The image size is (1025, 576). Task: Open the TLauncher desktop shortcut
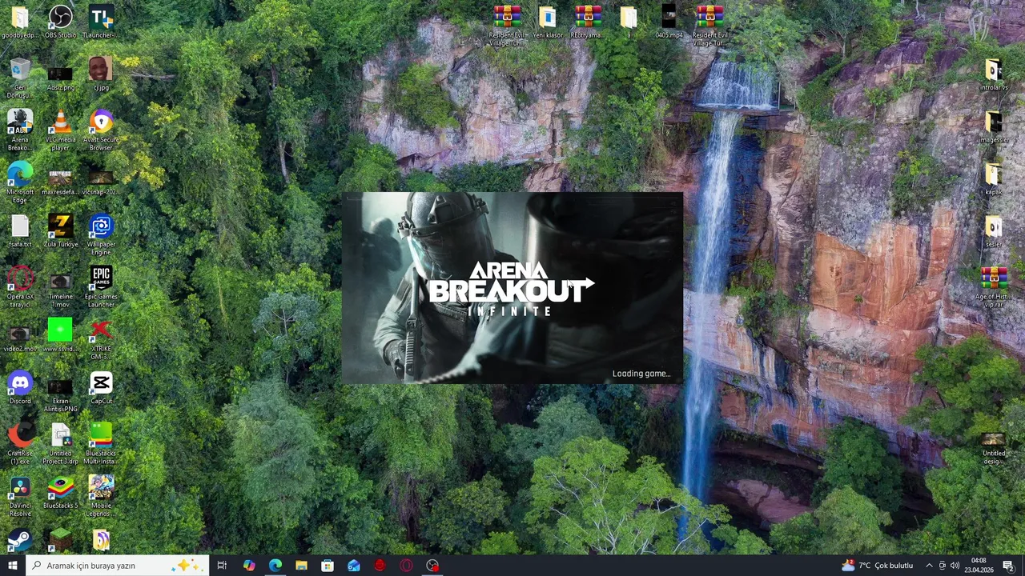[101, 22]
